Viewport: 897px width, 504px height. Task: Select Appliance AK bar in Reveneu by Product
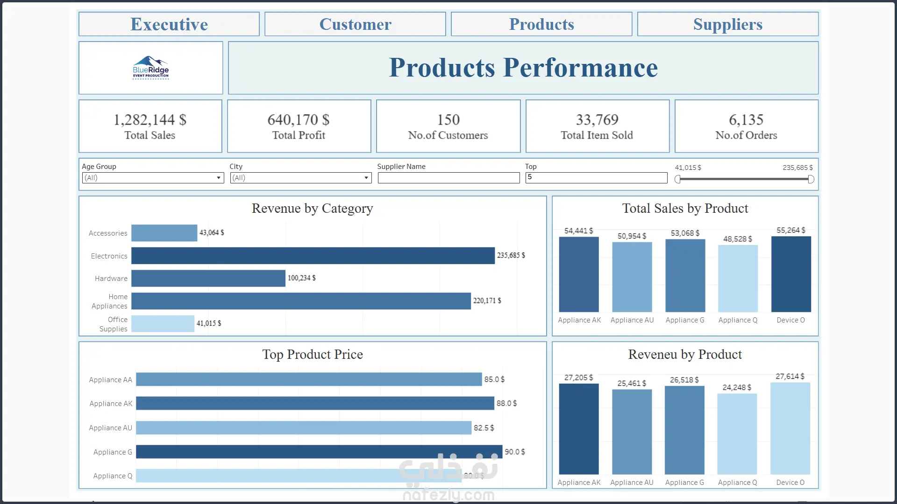point(578,429)
